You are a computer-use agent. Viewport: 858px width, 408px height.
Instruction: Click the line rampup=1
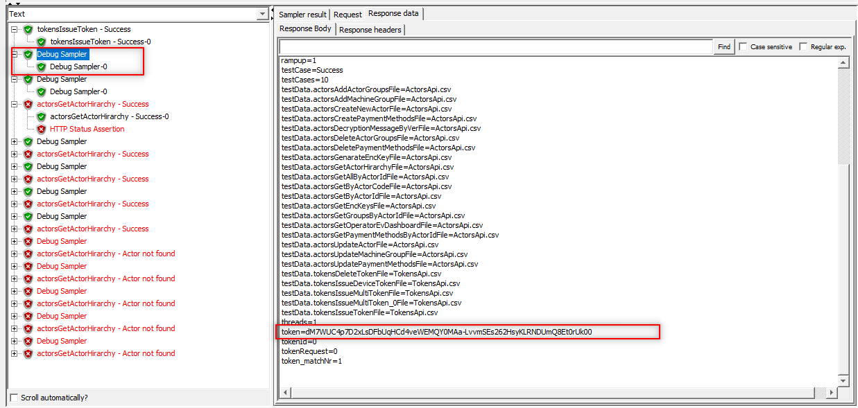pyautogui.click(x=299, y=60)
